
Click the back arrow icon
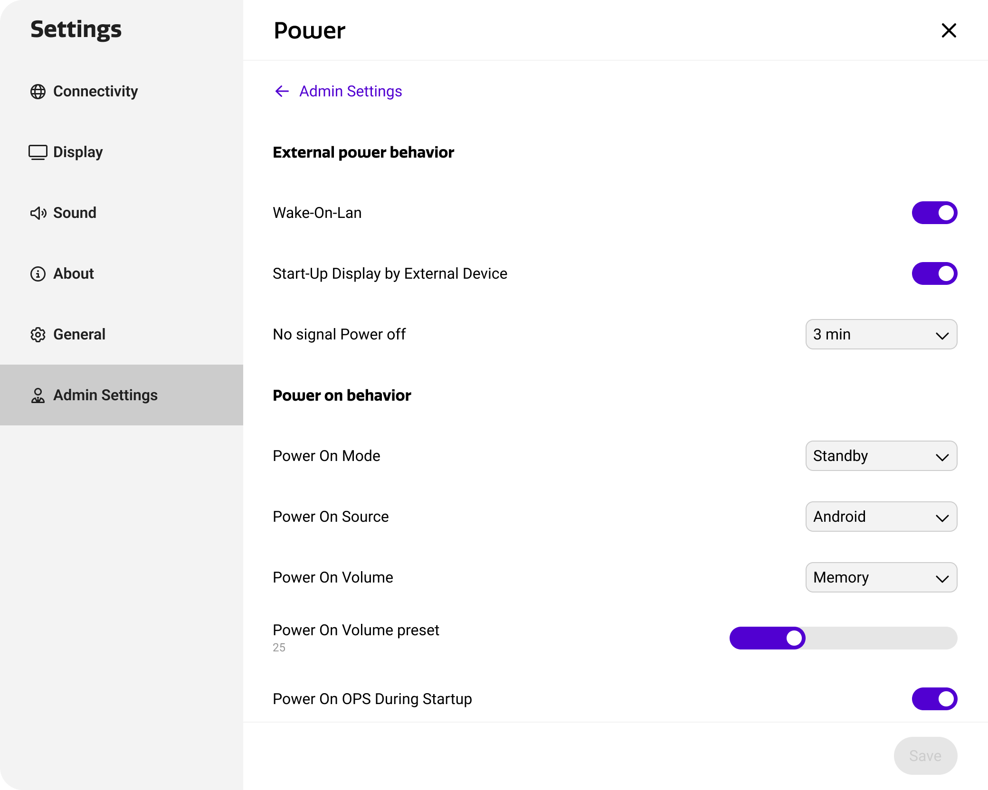[282, 91]
